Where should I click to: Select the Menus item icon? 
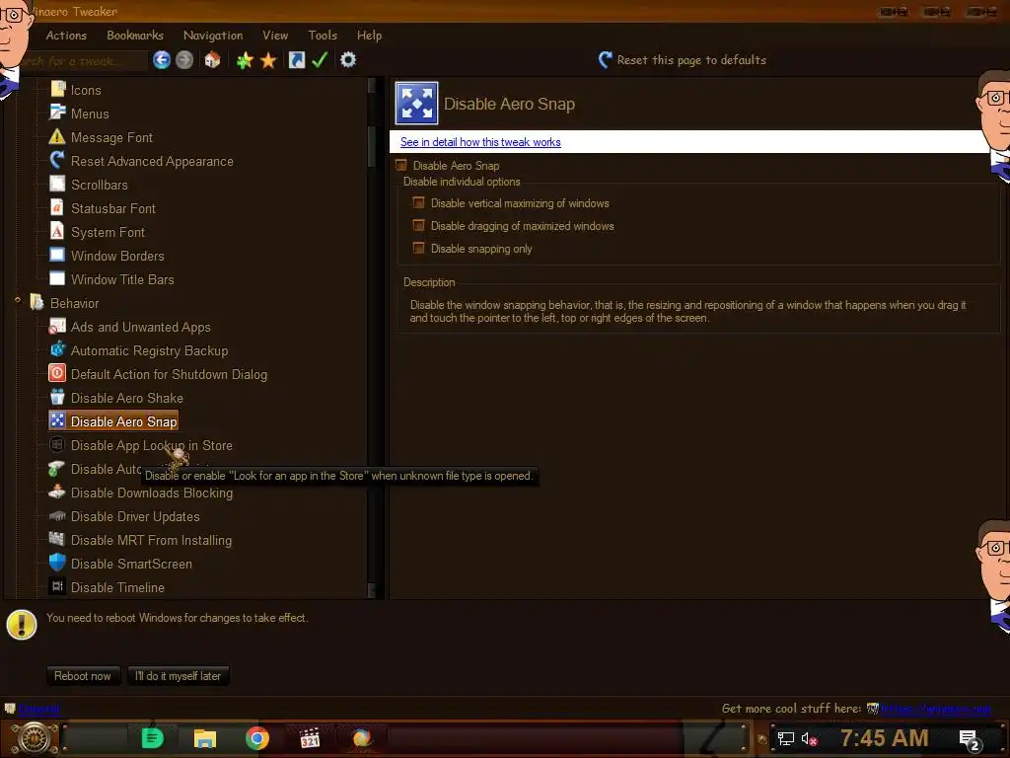coord(58,113)
